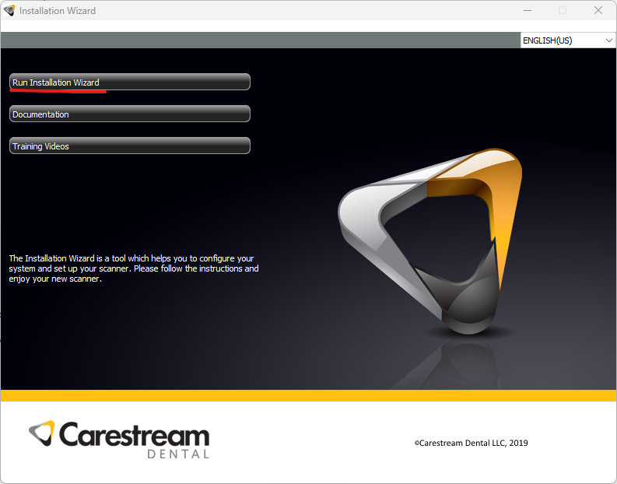
Task: Click the Carestream wordmark in the footer
Action: click(134, 434)
